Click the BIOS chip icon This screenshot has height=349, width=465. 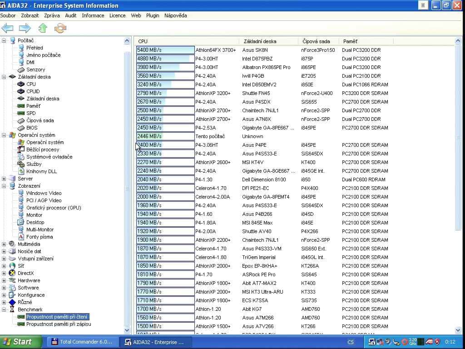click(x=21, y=128)
